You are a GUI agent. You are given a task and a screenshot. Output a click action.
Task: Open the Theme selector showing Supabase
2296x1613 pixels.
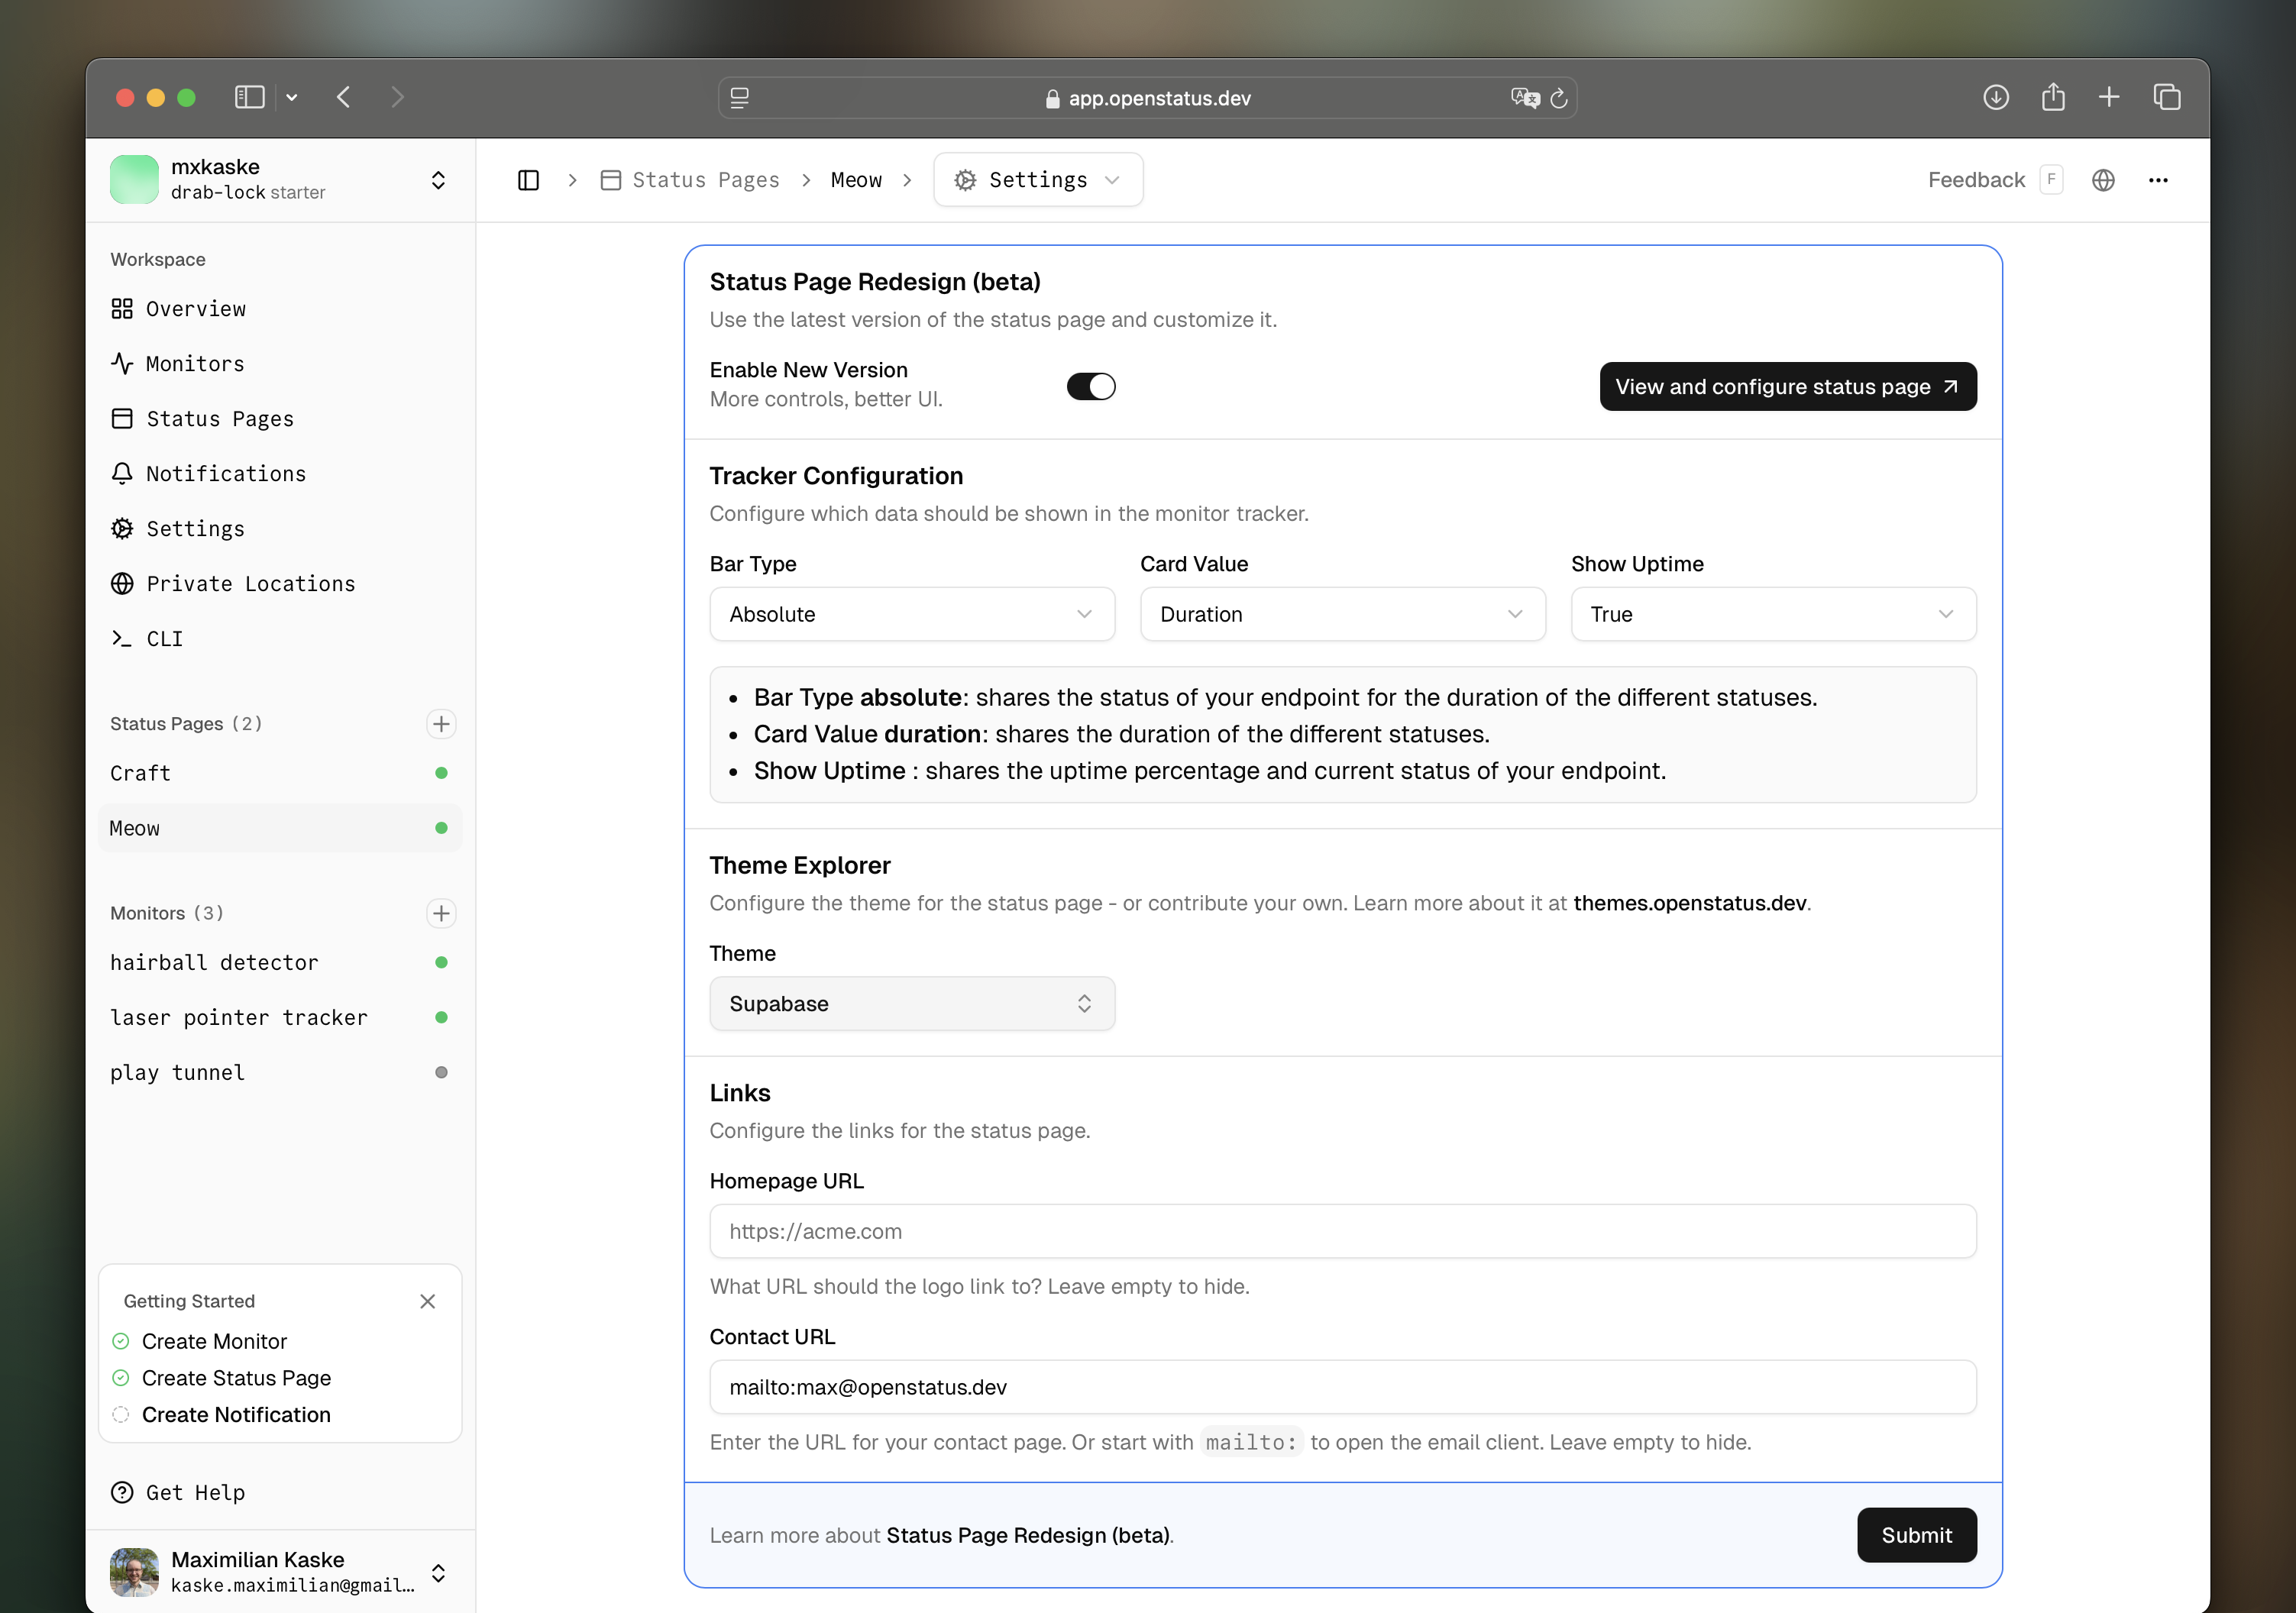[911, 1003]
